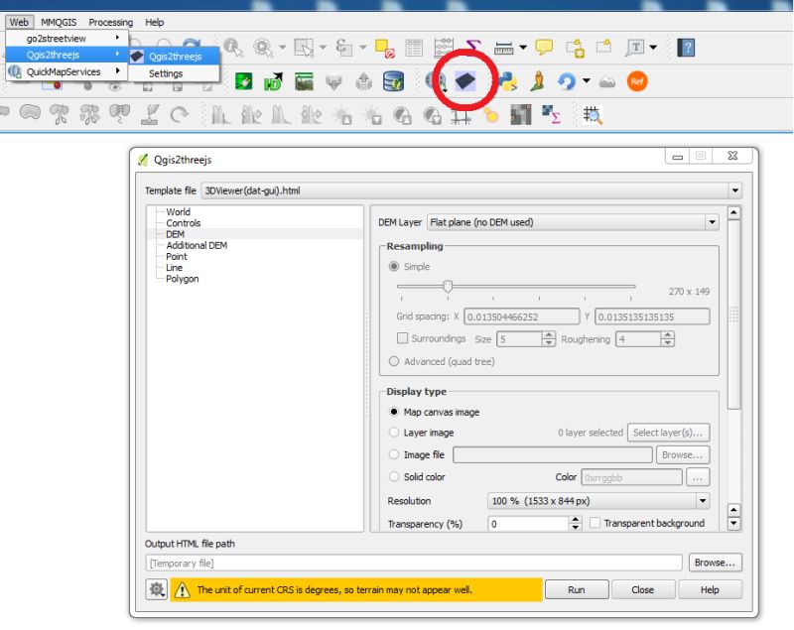Click the deselect features icon with red mark

[x=385, y=48]
